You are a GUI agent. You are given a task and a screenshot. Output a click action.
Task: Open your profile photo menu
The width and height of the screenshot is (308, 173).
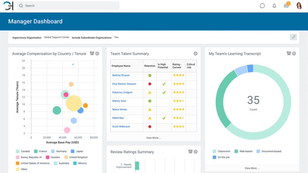coord(299,5)
